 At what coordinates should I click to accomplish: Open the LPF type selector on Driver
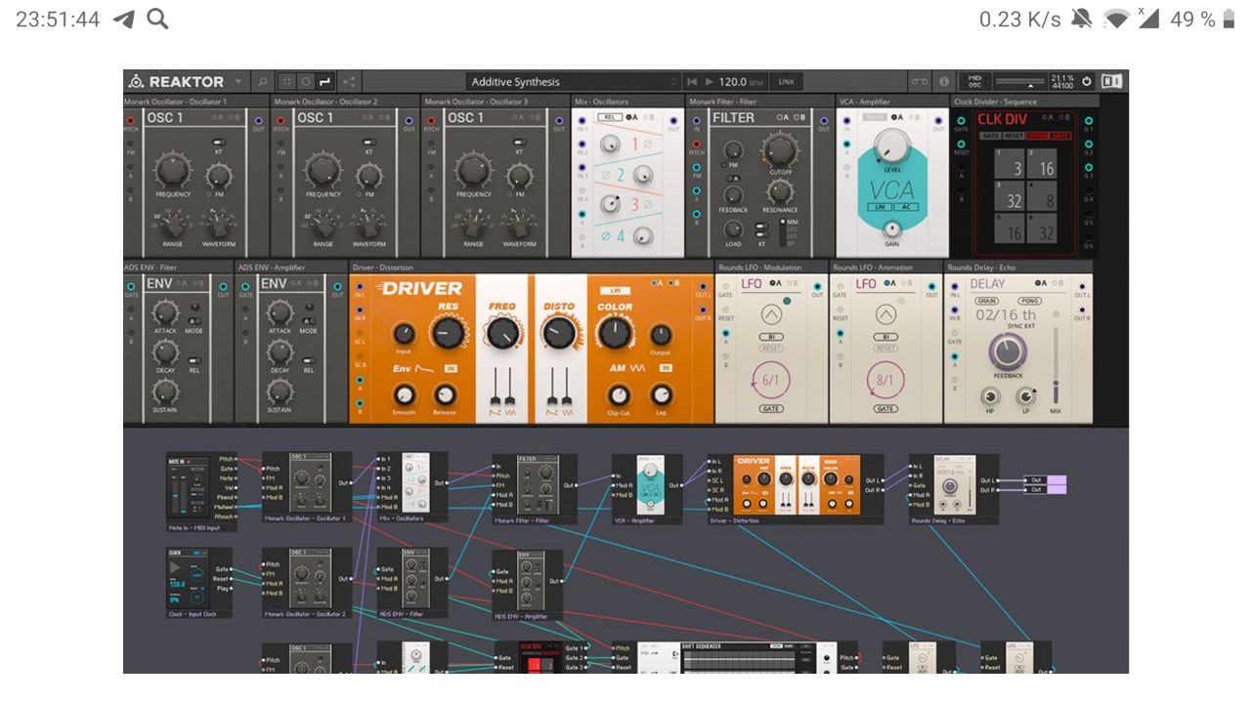(616, 291)
